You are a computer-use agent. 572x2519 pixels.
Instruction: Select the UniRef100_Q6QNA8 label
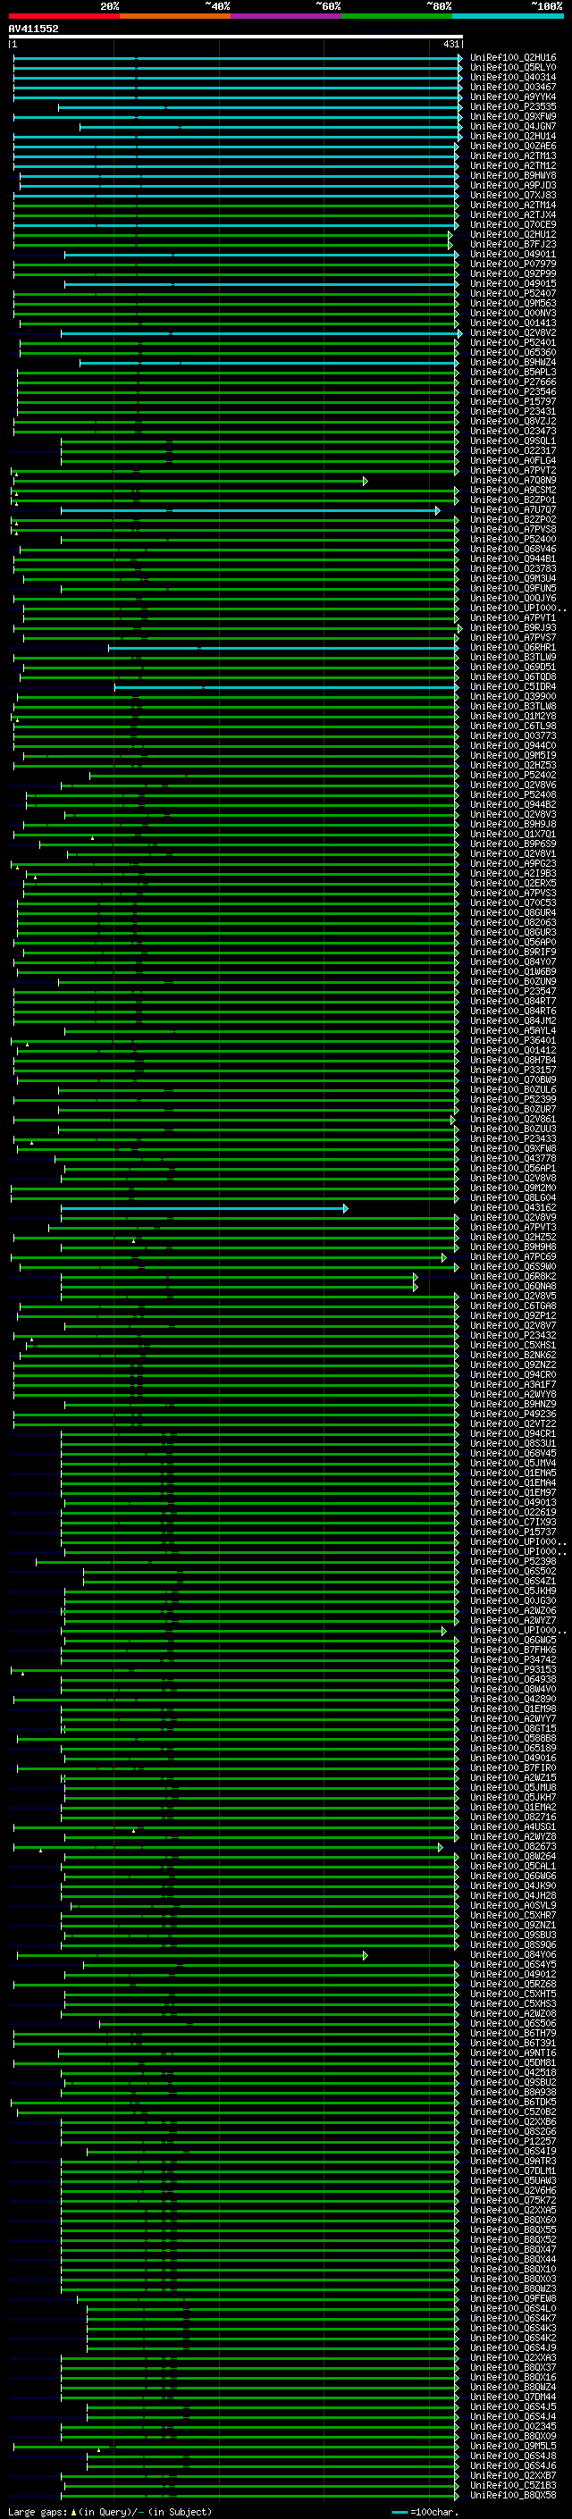513,1286
